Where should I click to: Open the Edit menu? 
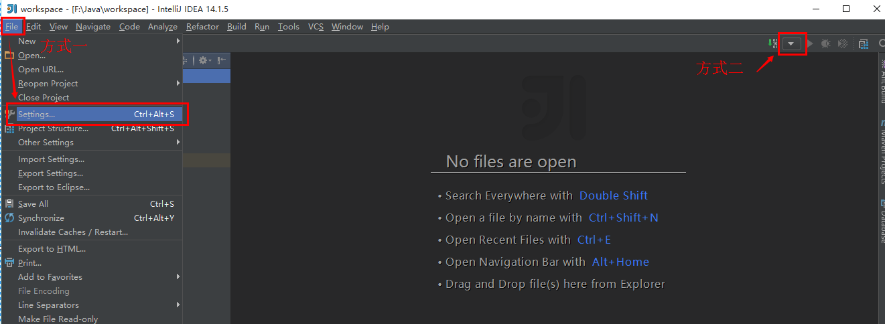click(x=33, y=27)
